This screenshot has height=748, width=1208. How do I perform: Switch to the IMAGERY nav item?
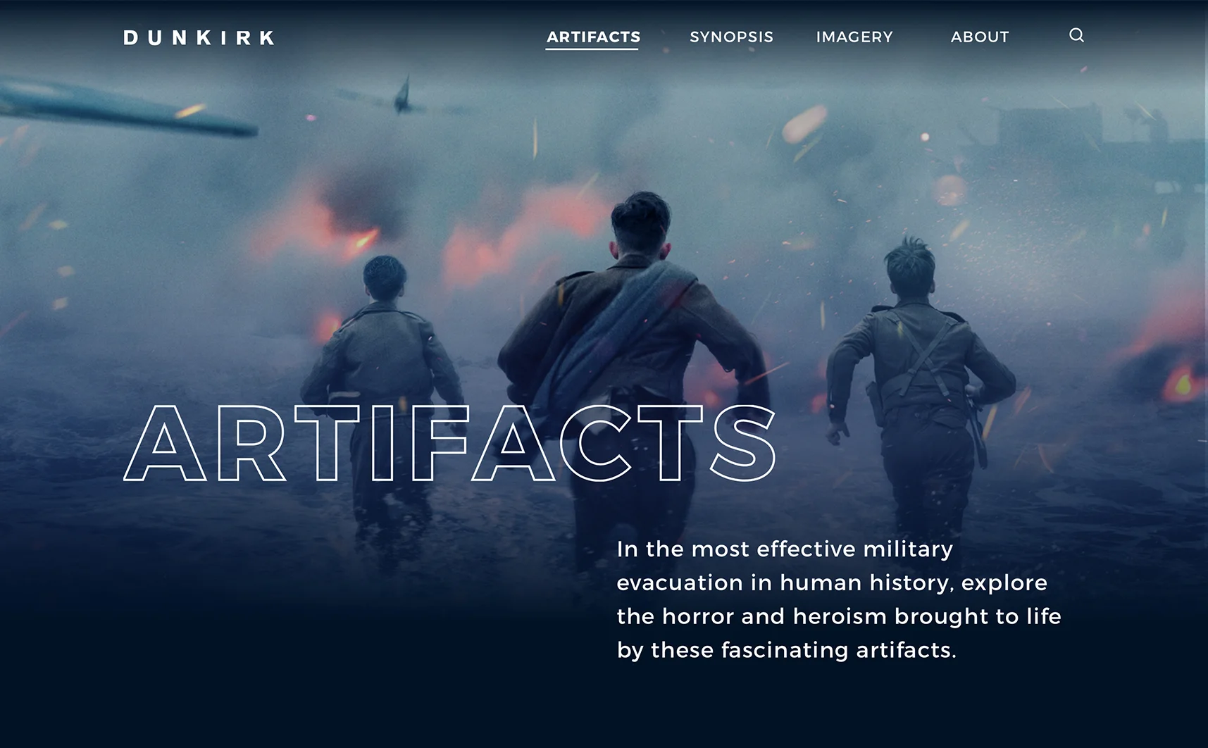point(854,37)
